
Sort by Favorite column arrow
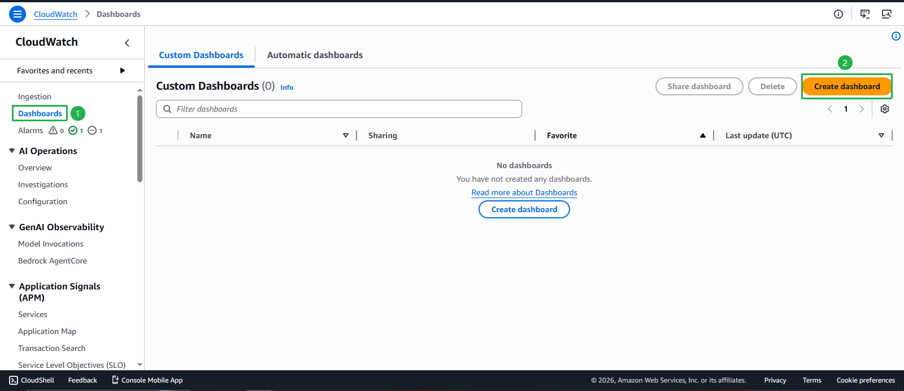(703, 135)
